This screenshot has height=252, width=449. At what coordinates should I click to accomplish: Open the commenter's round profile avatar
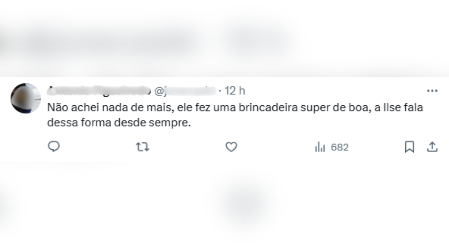tap(25, 98)
